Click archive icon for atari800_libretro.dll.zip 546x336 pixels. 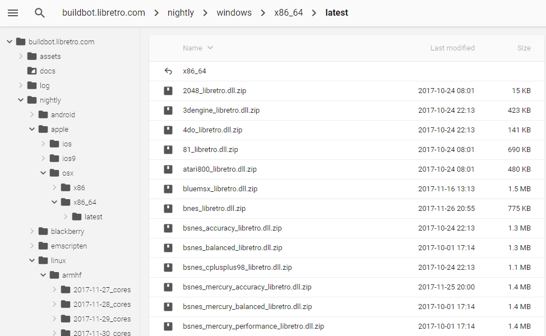click(x=168, y=169)
